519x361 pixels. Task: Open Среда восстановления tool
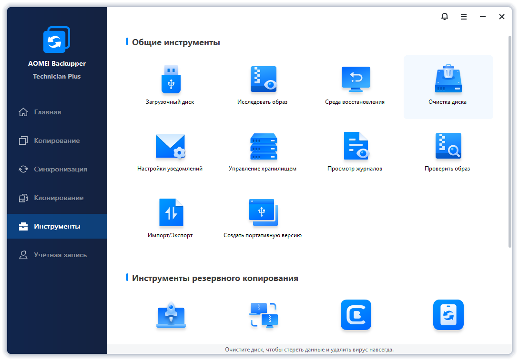[355, 80]
